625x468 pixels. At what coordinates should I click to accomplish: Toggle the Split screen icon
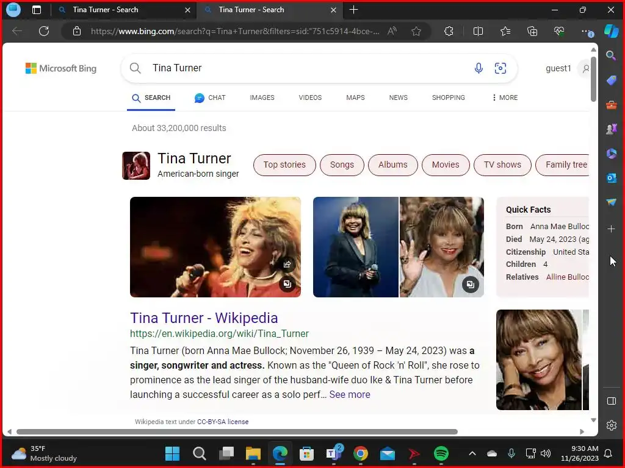[x=478, y=31]
